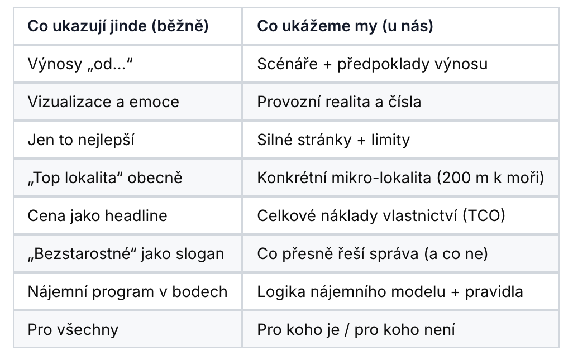
Task: Click the 'Pro koho je / pro koho není' cell
Action: coord(356,330)
